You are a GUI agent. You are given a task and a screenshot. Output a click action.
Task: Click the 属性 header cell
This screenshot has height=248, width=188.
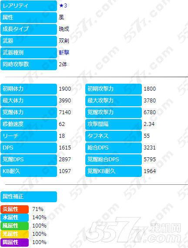click(29, 17)
